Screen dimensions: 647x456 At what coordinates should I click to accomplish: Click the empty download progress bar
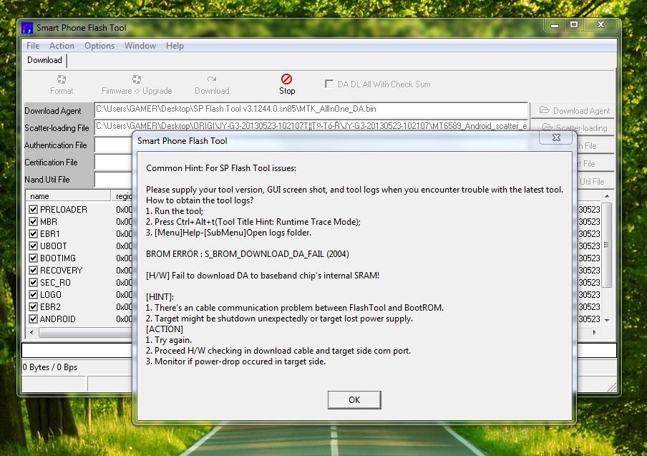77,350
